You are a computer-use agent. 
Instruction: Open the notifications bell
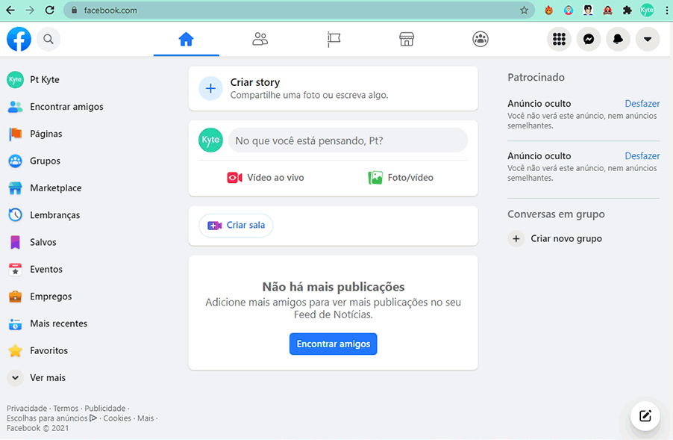[x=618, y=39]
